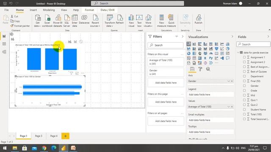Open the Page 3 tab
This screenshot has width=271, height=152.
tap(39, 136)
